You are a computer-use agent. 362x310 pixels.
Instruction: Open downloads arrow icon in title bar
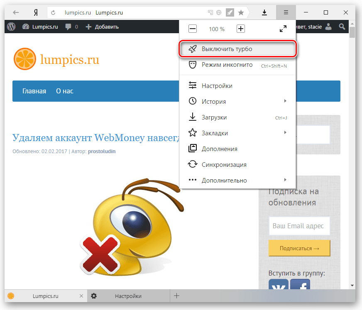tap(264, 12)
